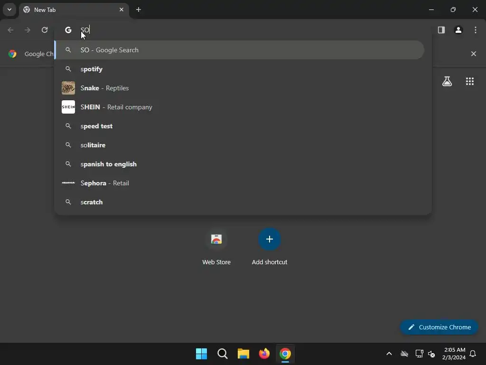Open the notifications bell
Image resolution: width=486 pixels, height=365 pixels.
473,354
